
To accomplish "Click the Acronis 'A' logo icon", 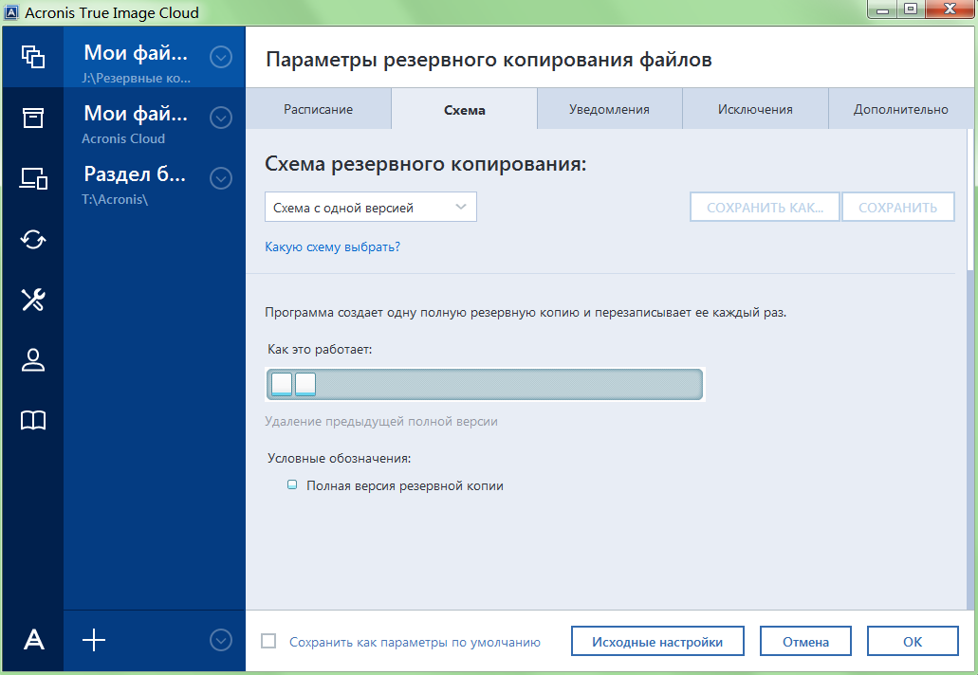I will 33,641.
